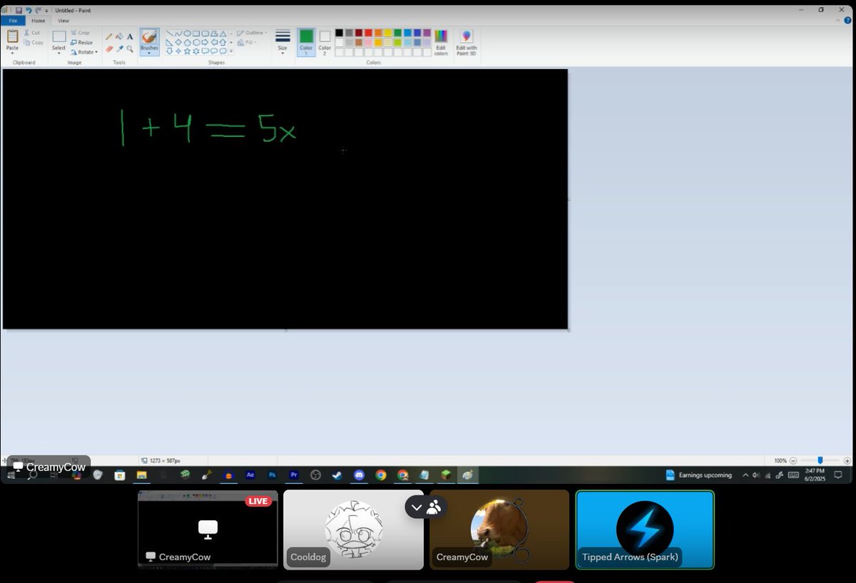Activate Color 1 selector

[306, 41]
